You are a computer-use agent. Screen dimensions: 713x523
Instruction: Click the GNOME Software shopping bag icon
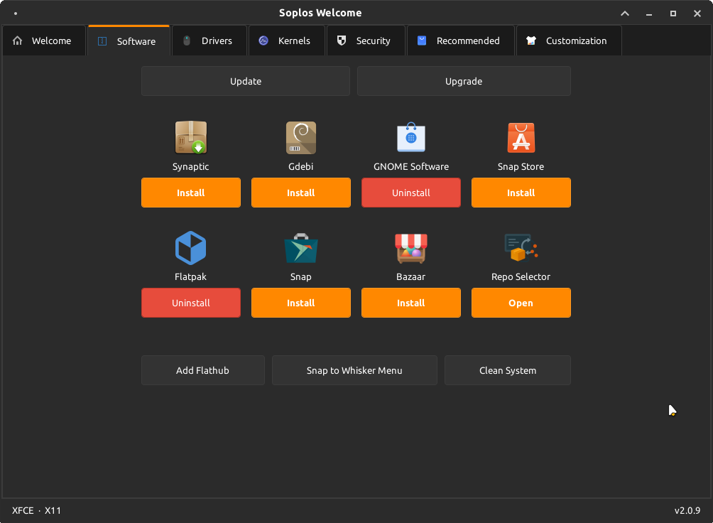(x=411, y=137)
